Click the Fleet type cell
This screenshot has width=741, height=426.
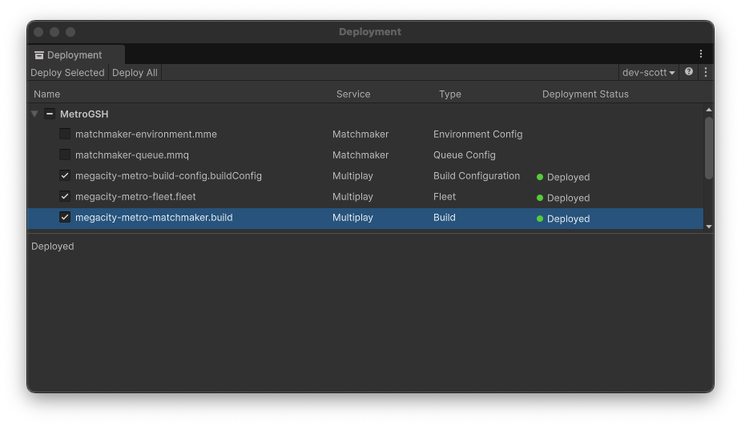(445, 196)
